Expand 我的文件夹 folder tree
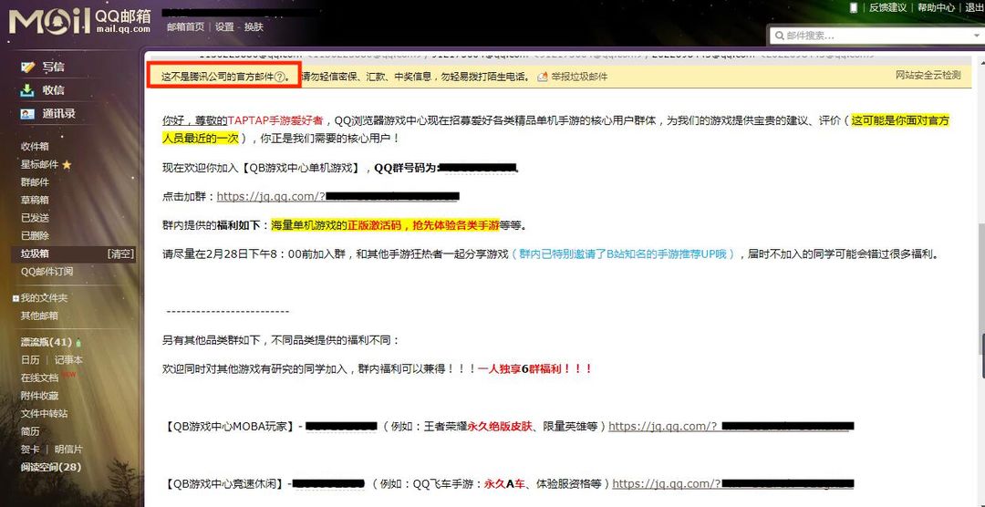985x507 pixels. point(16,298)
